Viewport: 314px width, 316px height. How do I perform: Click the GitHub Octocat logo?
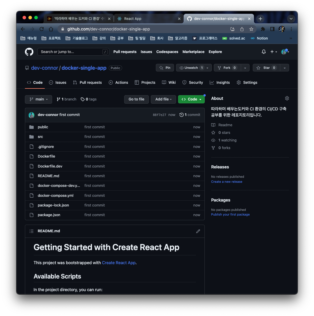pos(29,52)
